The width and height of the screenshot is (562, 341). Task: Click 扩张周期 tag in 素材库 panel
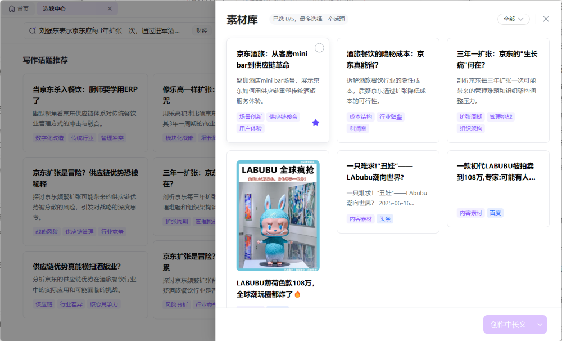[x=470, y=116]
